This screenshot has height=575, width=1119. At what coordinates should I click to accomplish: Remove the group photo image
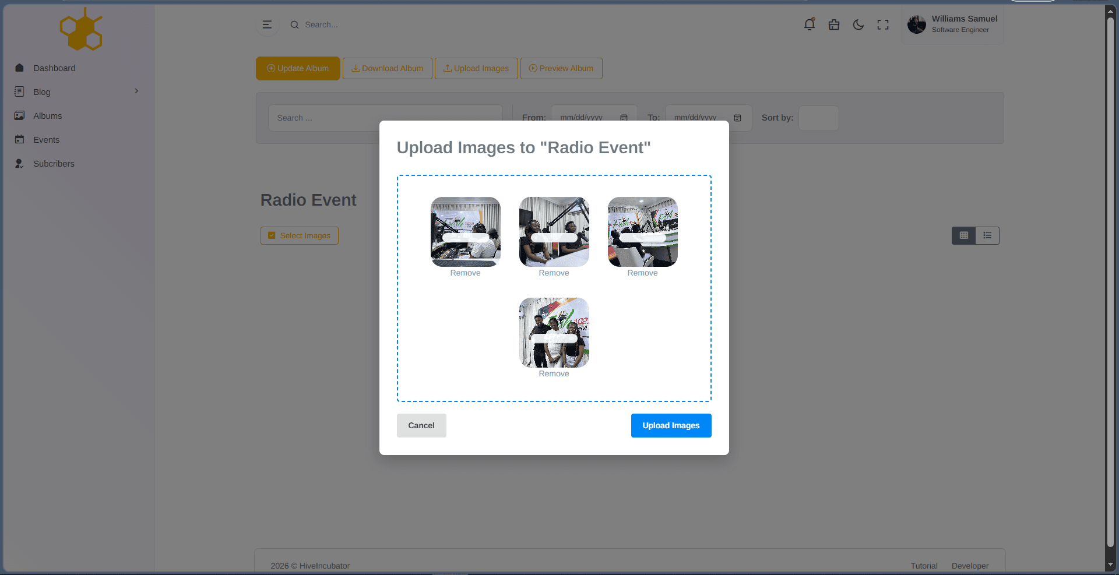tap(554, 373)
